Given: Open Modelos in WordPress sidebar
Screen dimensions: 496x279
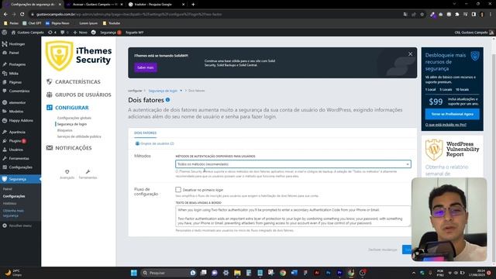Looking at the screenshot, I should coord(15,112).
